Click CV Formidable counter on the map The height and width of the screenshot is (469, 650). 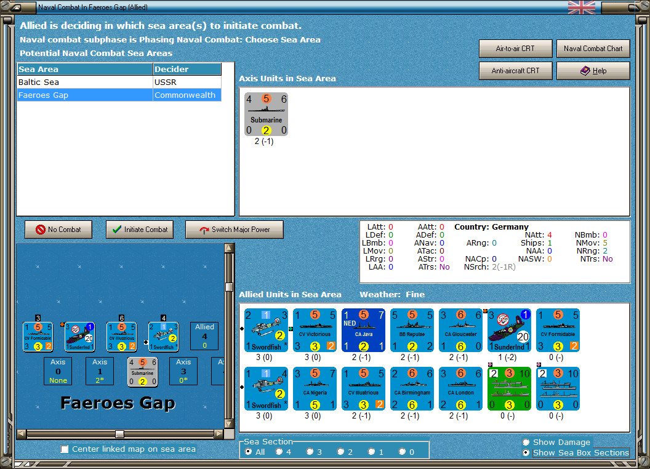click(38, 337)
